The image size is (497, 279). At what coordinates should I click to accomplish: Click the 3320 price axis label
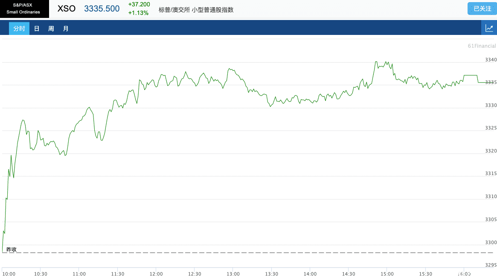[x=491, y=151]
